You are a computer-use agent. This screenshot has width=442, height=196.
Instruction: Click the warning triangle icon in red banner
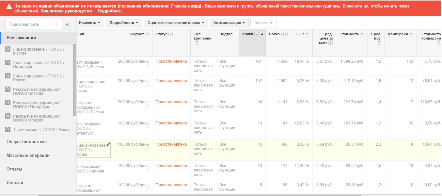tap(8, 6)
